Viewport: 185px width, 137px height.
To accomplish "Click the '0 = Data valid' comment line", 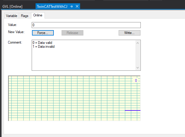I will [42, 43].
